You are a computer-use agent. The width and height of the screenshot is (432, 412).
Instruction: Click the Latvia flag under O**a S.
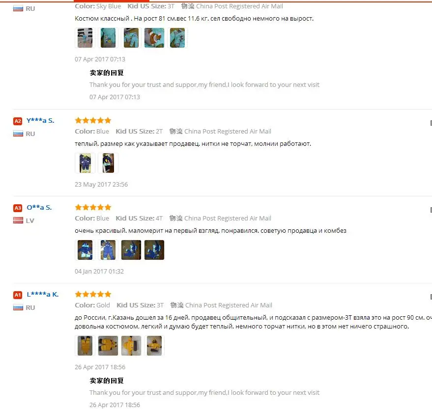pos(18,220)
